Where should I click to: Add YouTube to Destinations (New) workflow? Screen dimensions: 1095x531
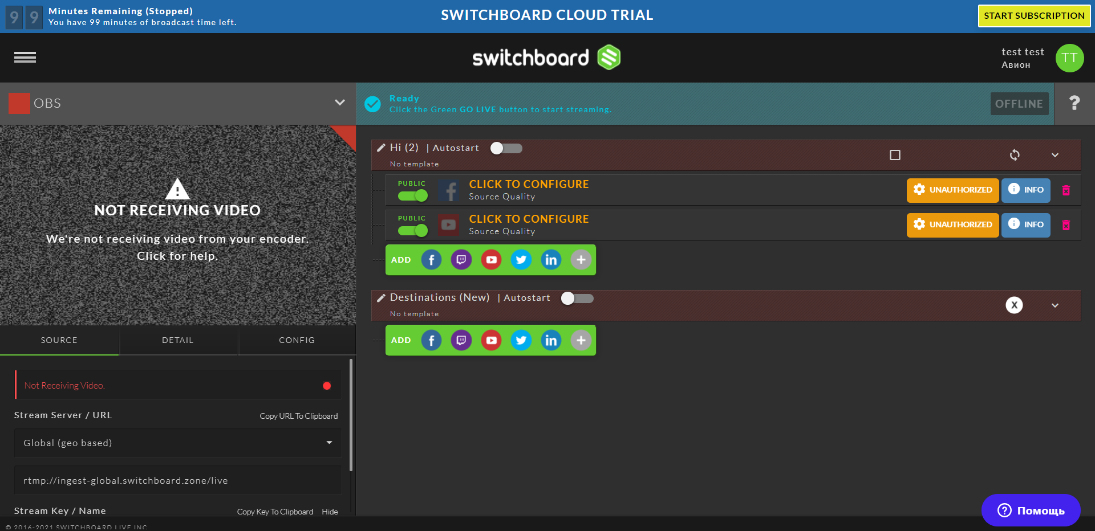(x=491, y=340)
